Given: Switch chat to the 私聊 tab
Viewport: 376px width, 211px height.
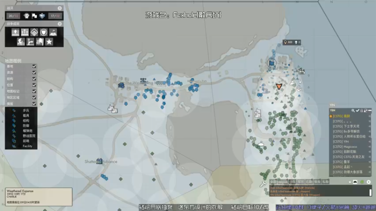Looking at the screenshot, I should click(325, 182).
